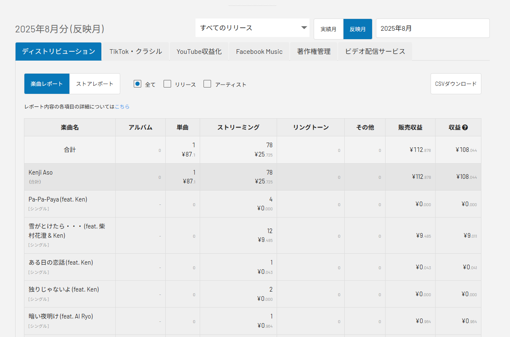Click the 2025年8月 month input field

click(x=432, y=28)
